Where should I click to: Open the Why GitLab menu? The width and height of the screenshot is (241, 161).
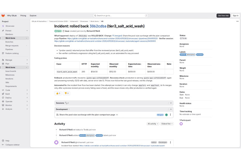pos(12,16)
